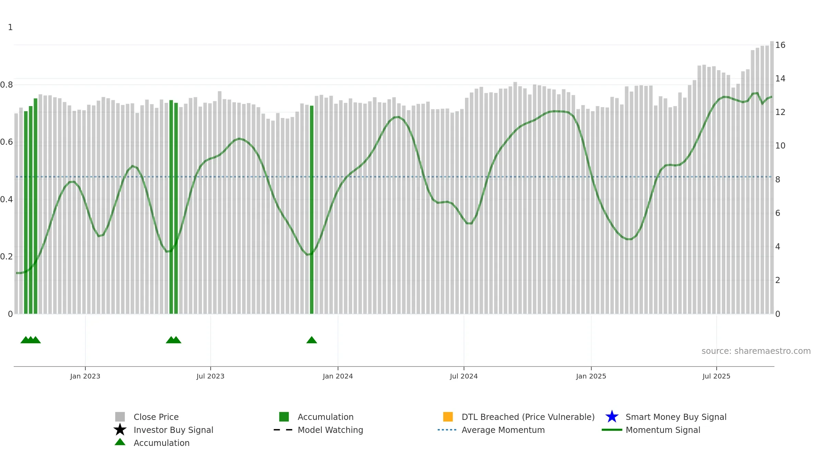The width and height of the screenshot is (823, 462).
Task: Toggle the Close Price legend label
Action: coord(156,417)
